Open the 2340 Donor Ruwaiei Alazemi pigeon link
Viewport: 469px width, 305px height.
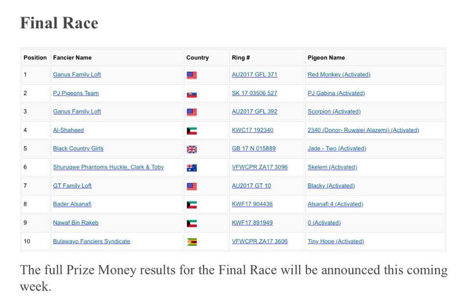pos(363,130)
